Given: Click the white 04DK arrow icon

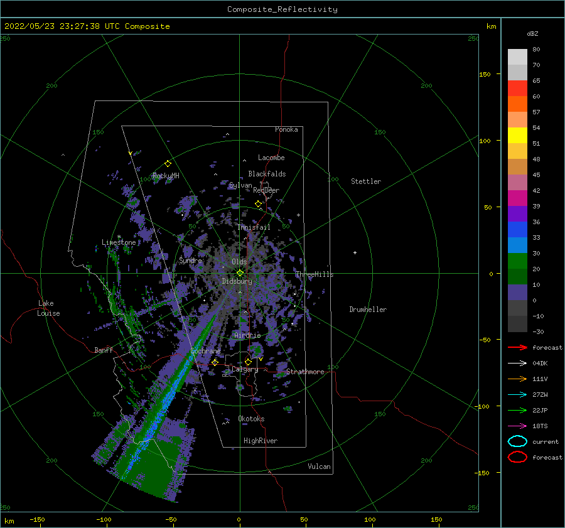Looking at the screenshot, I should [x=517, y=363].
